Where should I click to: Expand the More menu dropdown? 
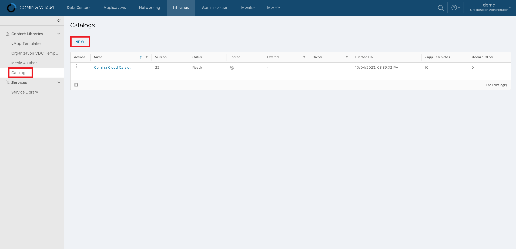click(273, 8)
